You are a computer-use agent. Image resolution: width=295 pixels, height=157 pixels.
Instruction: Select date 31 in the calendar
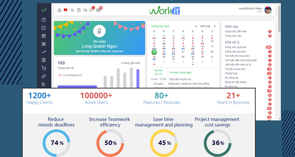(x=212, y=57)
